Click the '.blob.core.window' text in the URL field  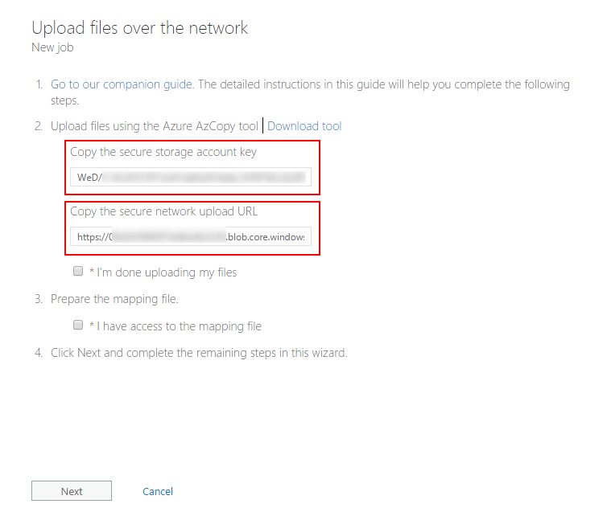point(266,237)
